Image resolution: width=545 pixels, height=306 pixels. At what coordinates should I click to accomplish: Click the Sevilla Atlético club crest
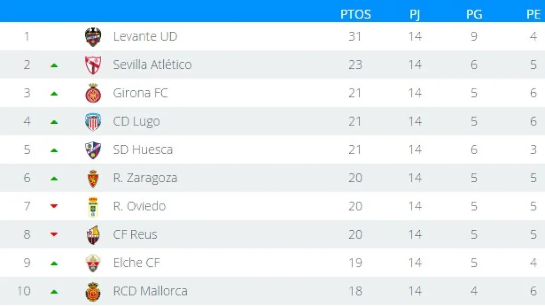pos(93,65)
